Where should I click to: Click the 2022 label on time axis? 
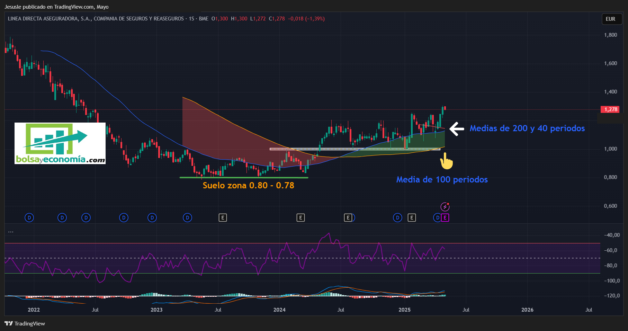coord(34,310)
